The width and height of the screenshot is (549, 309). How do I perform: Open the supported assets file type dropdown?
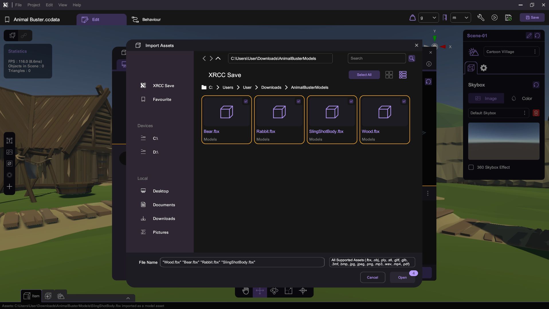(372, 262)
